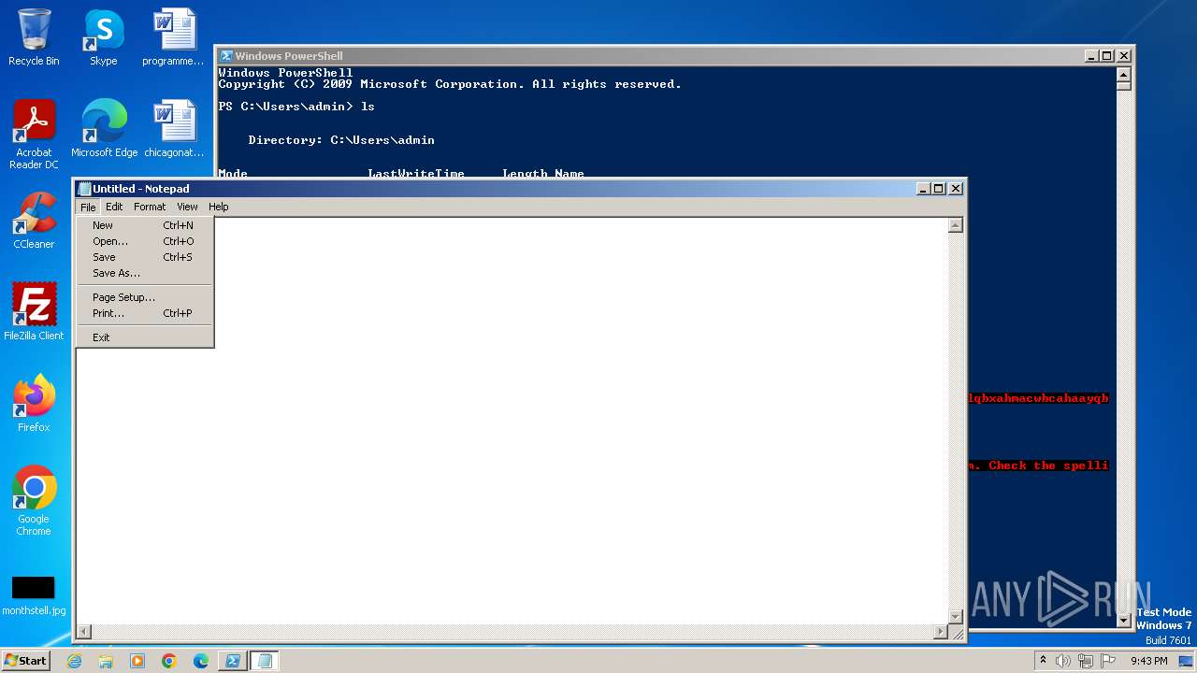The image size is (1197, 673).
Task: Click the Chrome icon in the taskbar
Action: tap(169, 661)
